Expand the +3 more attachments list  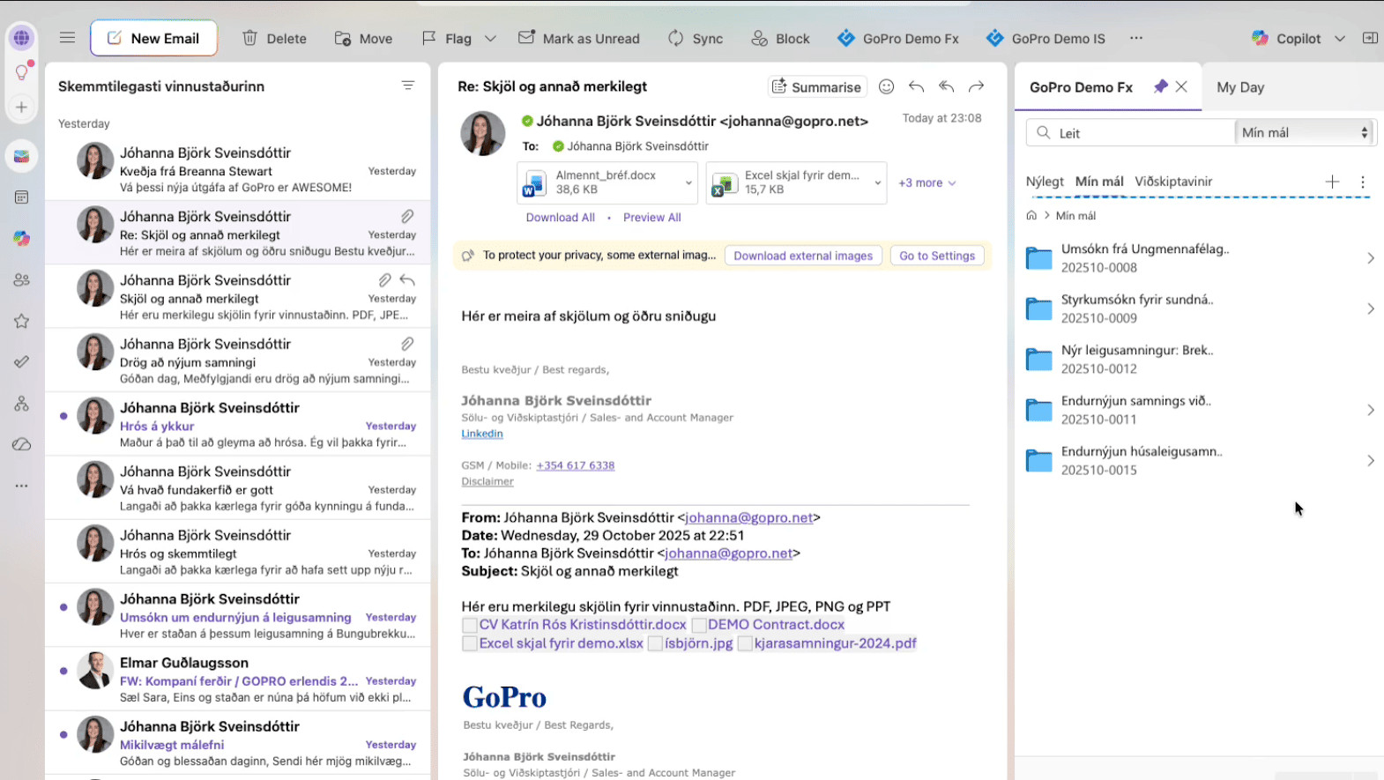tap(926, 183)
